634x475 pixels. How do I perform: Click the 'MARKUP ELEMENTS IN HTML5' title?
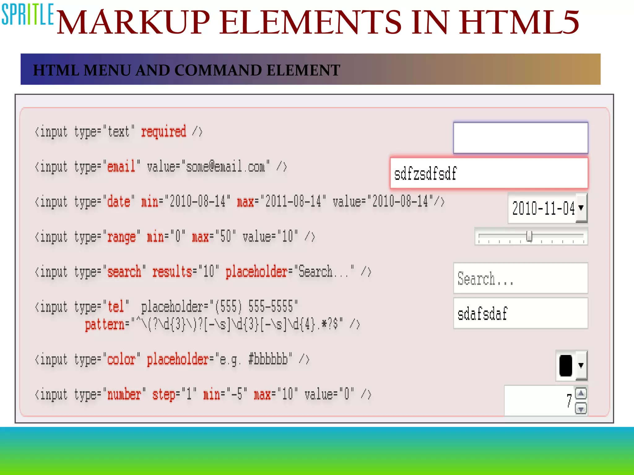click(x=318, y=22)
